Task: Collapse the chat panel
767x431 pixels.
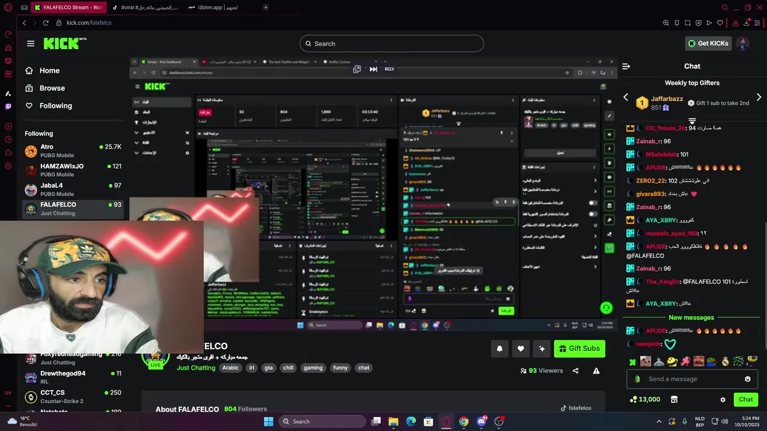Action: [626, 66]
